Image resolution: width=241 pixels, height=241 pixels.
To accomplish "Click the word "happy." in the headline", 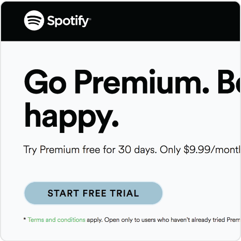I will 71,117.
